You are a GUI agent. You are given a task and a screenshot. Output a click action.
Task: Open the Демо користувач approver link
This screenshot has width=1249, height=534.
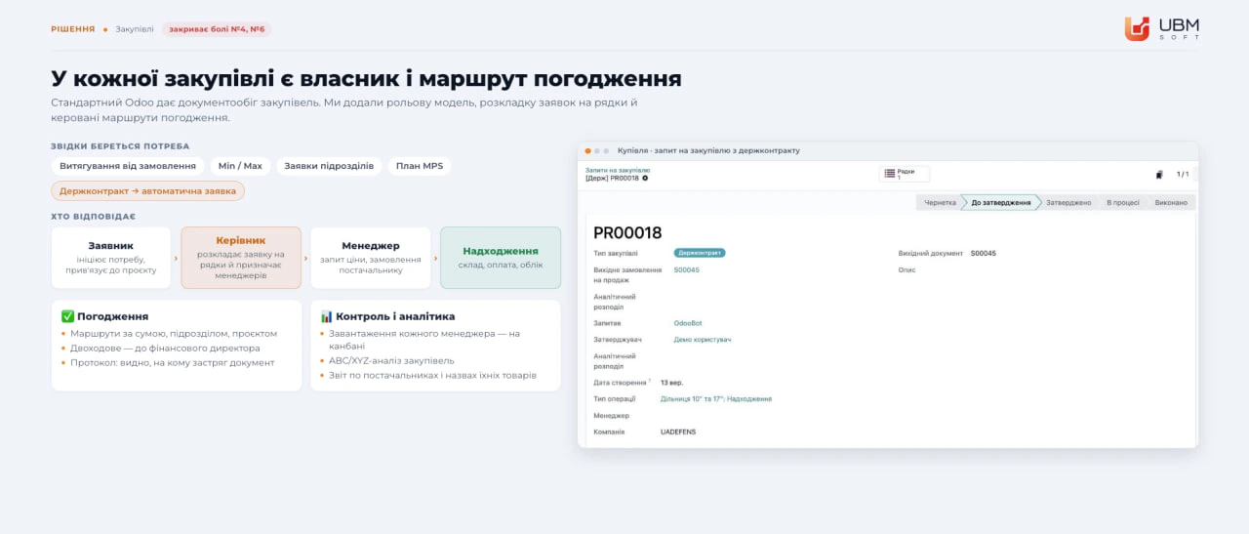tap(702, 340)
